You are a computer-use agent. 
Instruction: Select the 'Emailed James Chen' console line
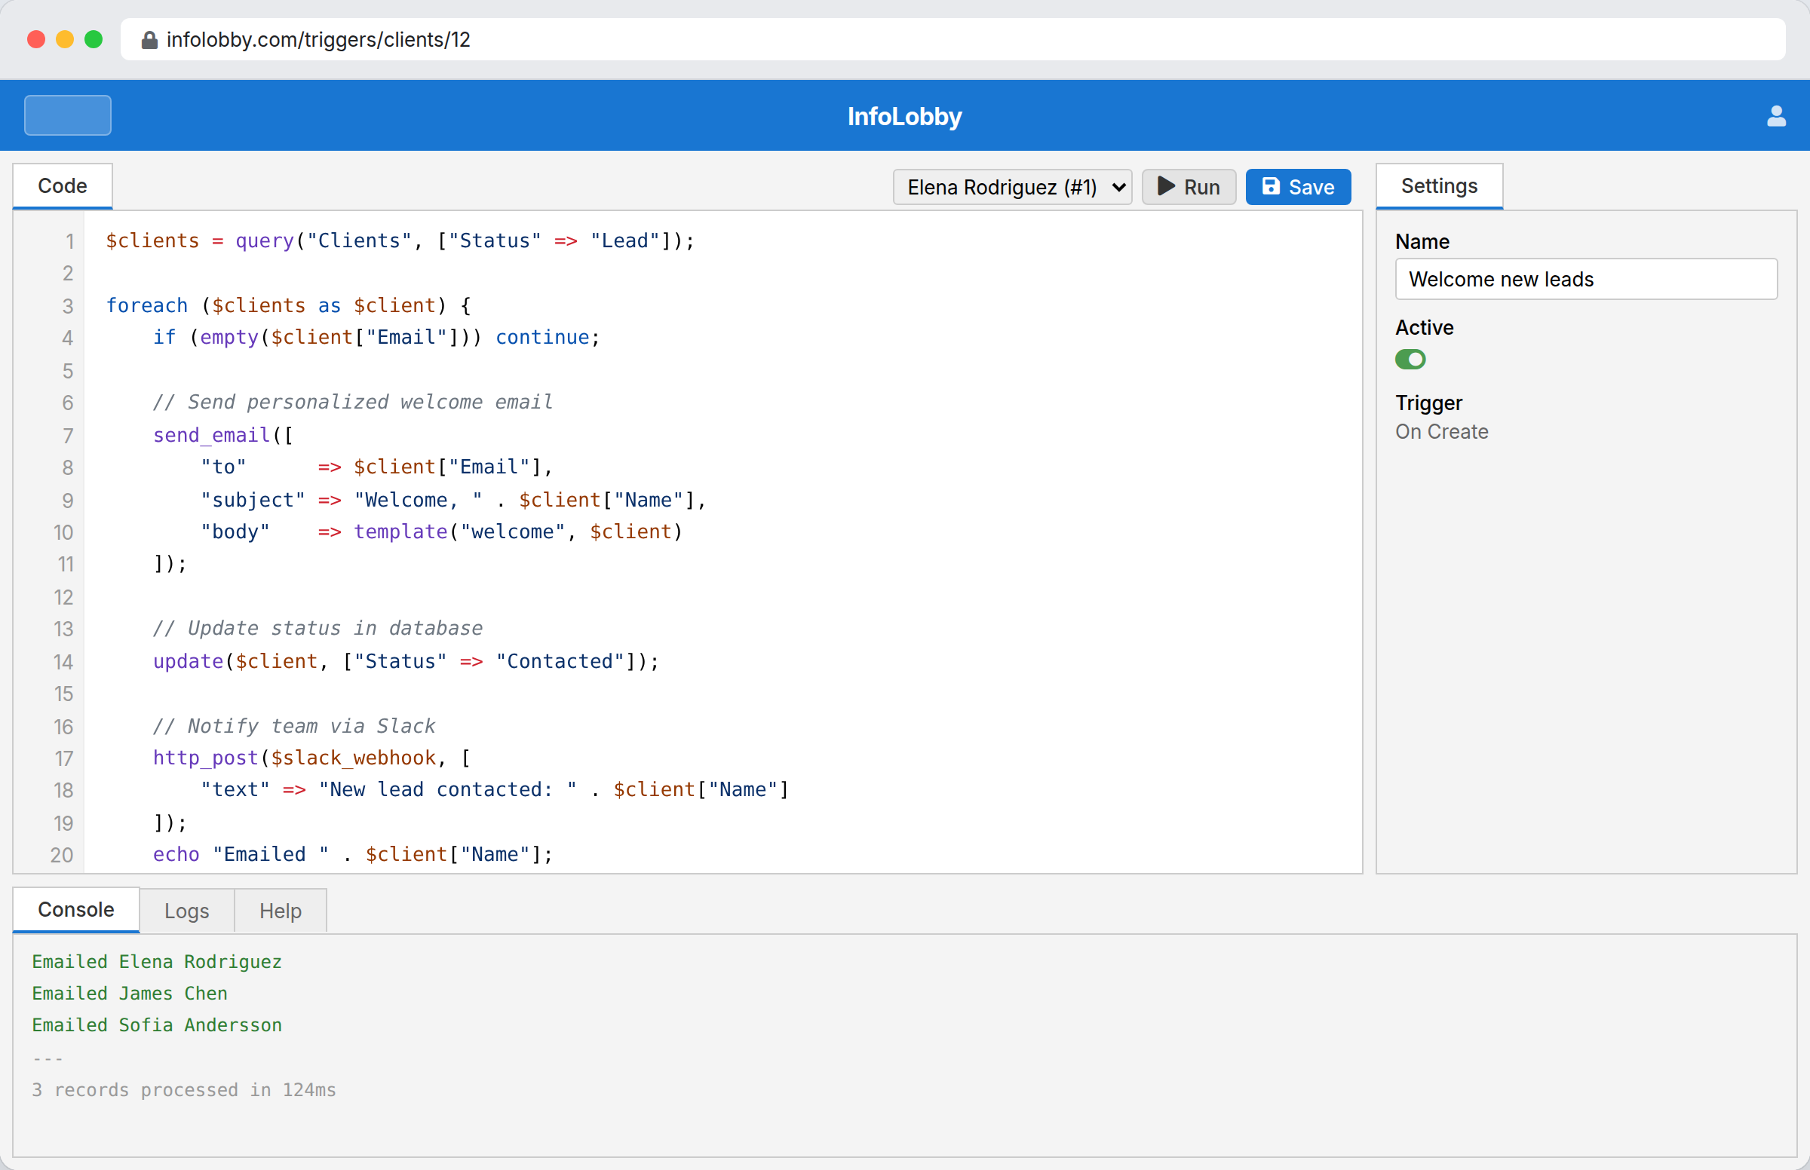[x=129, y=993]
